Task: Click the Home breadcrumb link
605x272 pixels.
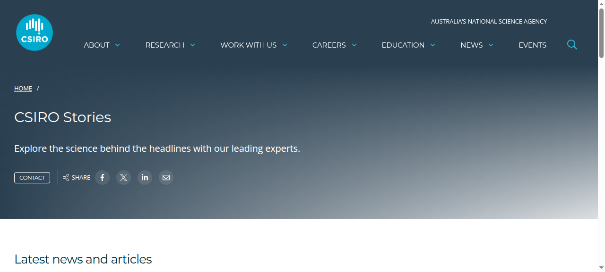Action: 23,89
